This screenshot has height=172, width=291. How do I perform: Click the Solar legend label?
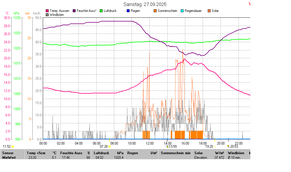pos(215,11)
